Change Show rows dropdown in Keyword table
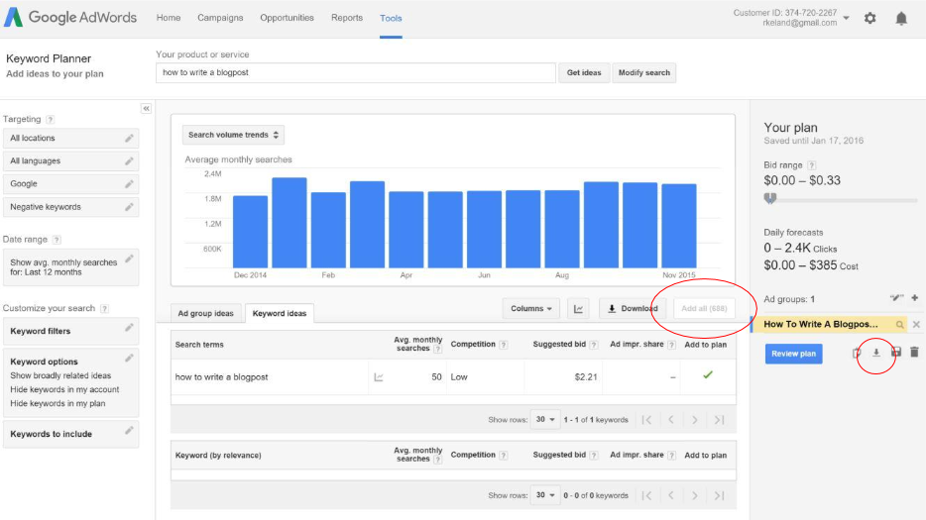 pos(544,495)
